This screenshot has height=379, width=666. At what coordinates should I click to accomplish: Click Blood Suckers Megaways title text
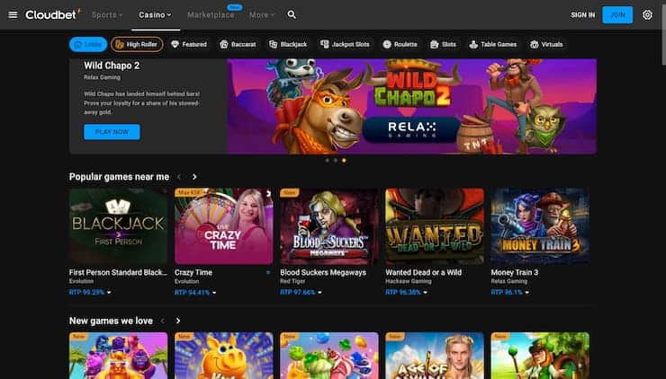[x=323, y=273]
